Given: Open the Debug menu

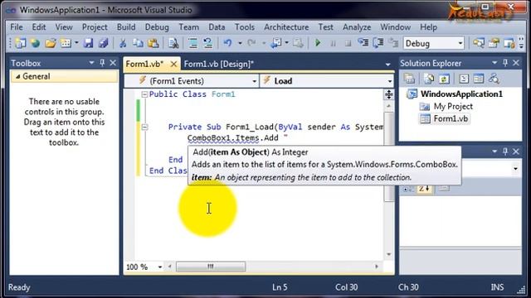Looking at the screenshot, I should tap(157, 27).
